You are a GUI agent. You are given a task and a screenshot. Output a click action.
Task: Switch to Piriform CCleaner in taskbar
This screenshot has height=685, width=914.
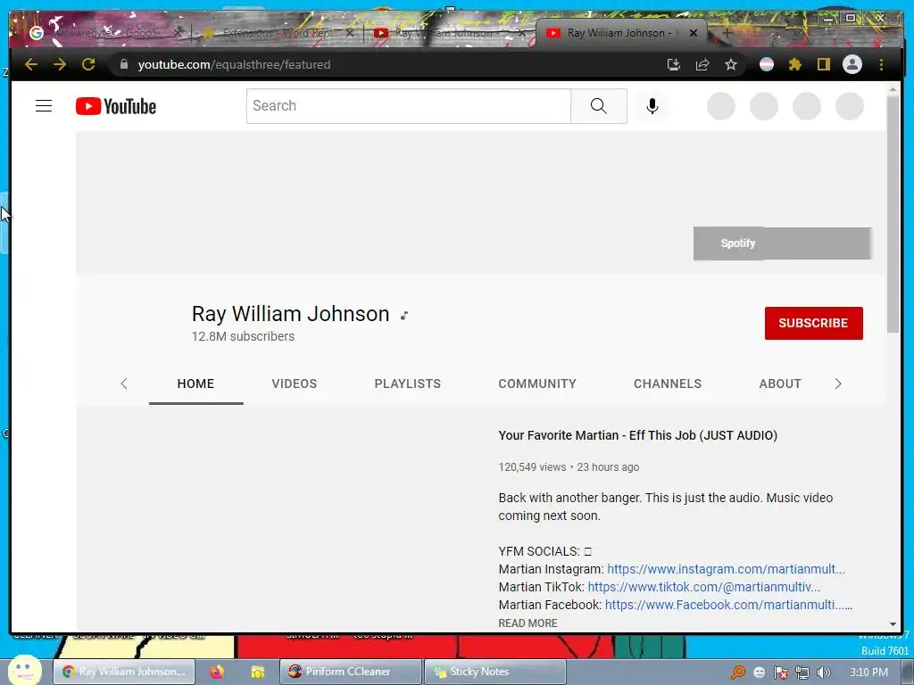[x=350, y=672]
